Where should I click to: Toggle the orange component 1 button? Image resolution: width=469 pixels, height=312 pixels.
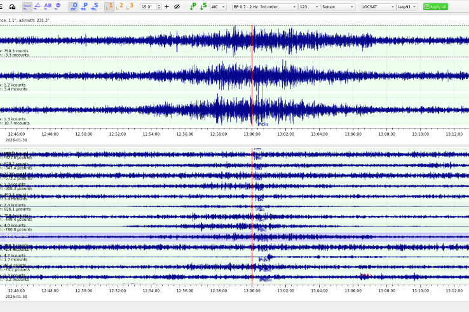point(110,6)
